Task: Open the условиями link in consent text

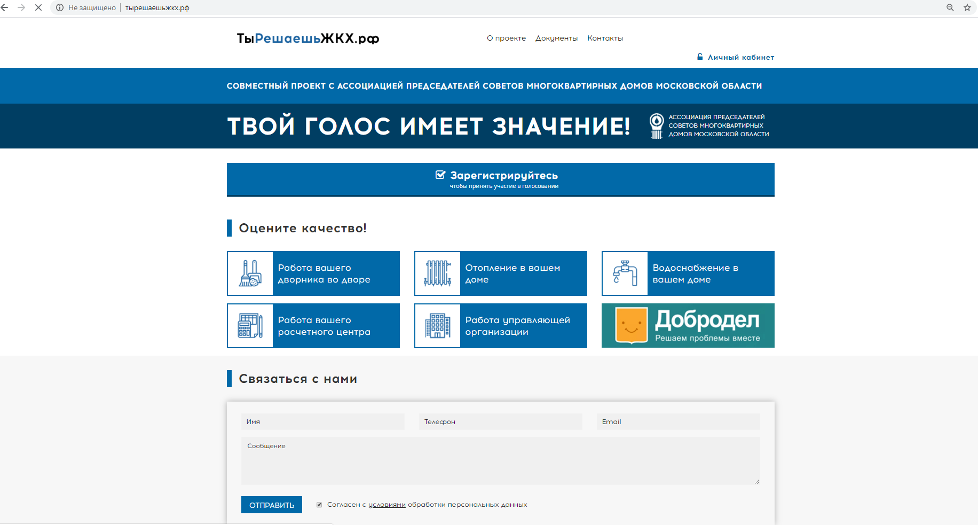Action: tap(387, 505)
